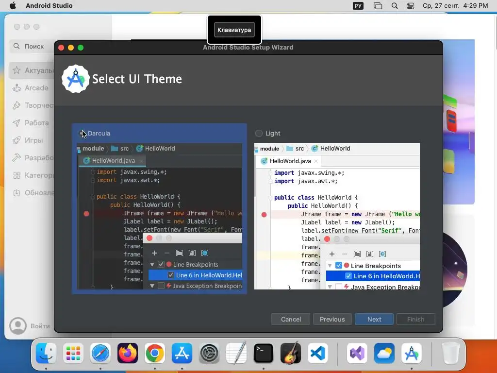The width and height of the screenshot is (497, 373).
Task: Open Control Center in menu bar
Action: (x=411, y=6)
